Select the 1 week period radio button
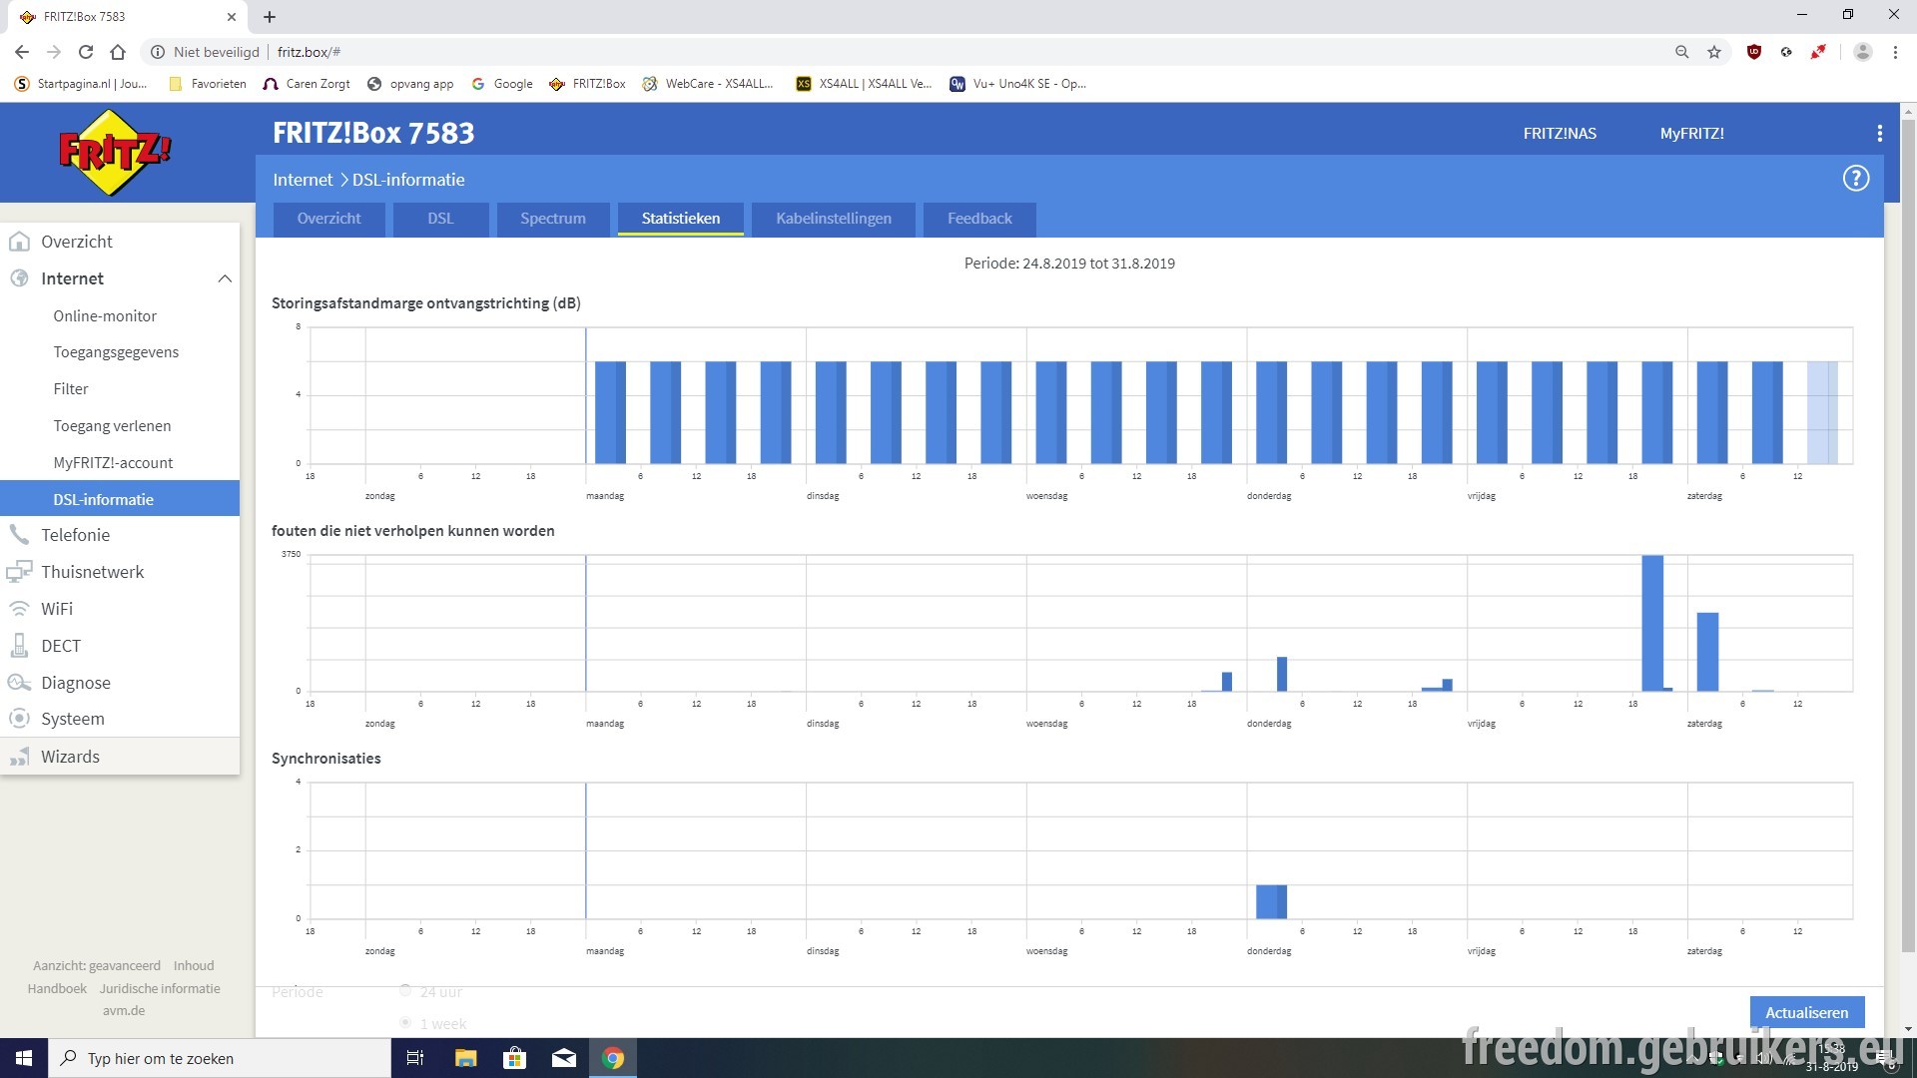Screen dimensions: 1917x1078 pos(405,1023)
